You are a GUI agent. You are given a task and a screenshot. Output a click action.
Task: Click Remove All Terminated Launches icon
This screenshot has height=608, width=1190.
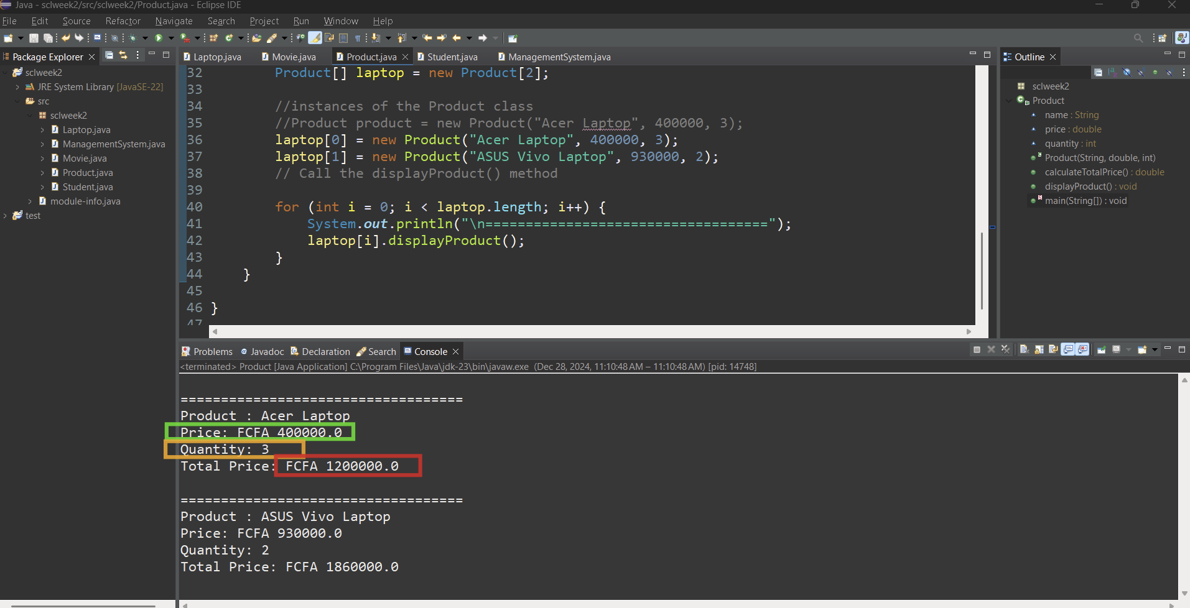[x=1005, y=350]
